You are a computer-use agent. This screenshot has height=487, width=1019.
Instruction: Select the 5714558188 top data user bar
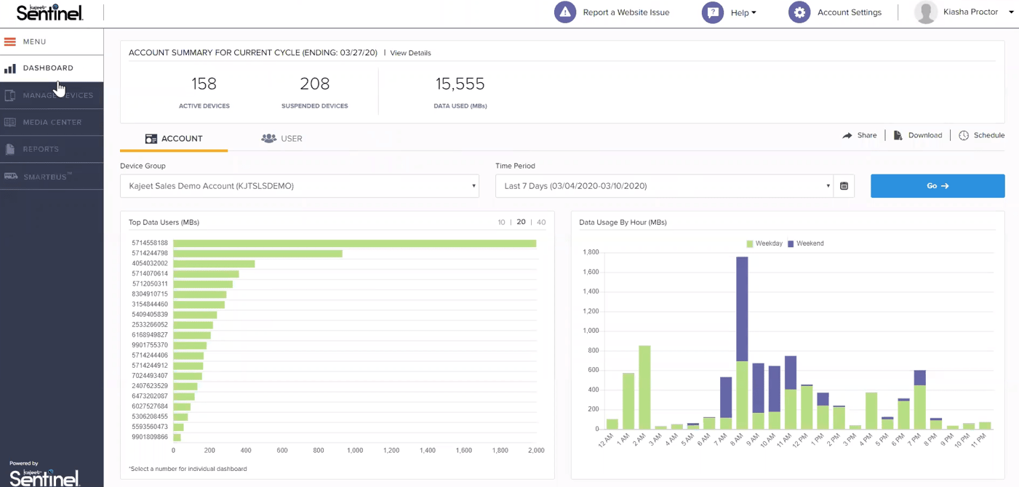(x=354, y=243)
